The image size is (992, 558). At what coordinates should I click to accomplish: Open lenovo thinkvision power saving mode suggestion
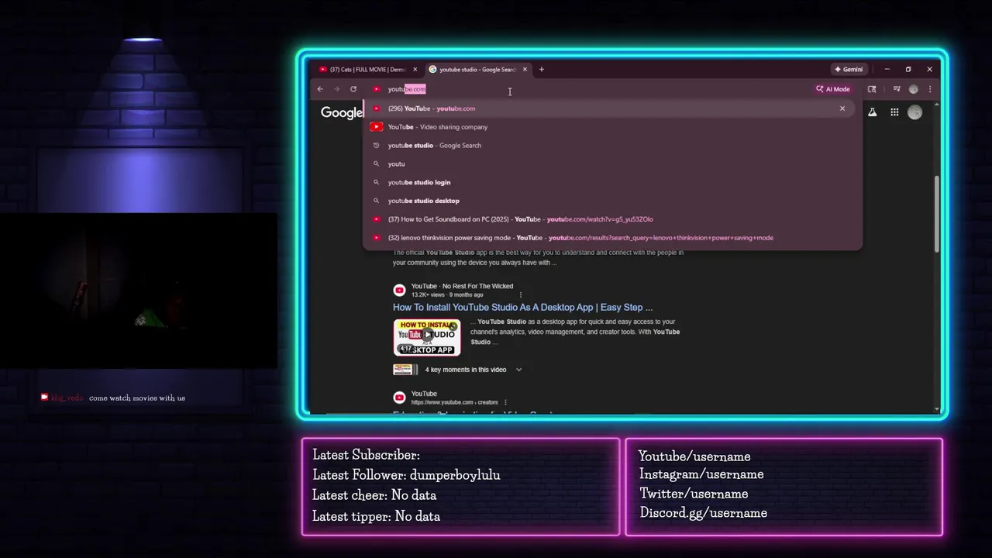[612, 238]
